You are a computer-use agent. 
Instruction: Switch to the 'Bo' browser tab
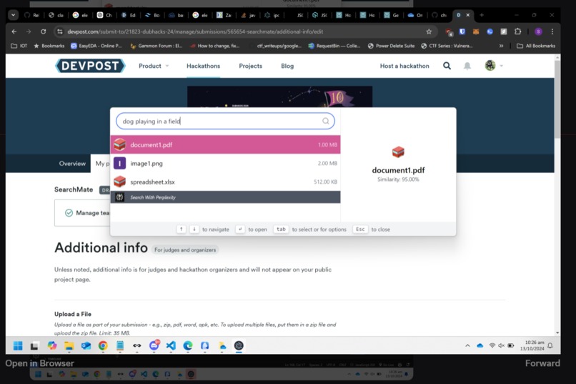153,15
